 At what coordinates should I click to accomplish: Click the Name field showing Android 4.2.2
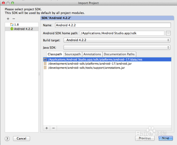point(113,25)
